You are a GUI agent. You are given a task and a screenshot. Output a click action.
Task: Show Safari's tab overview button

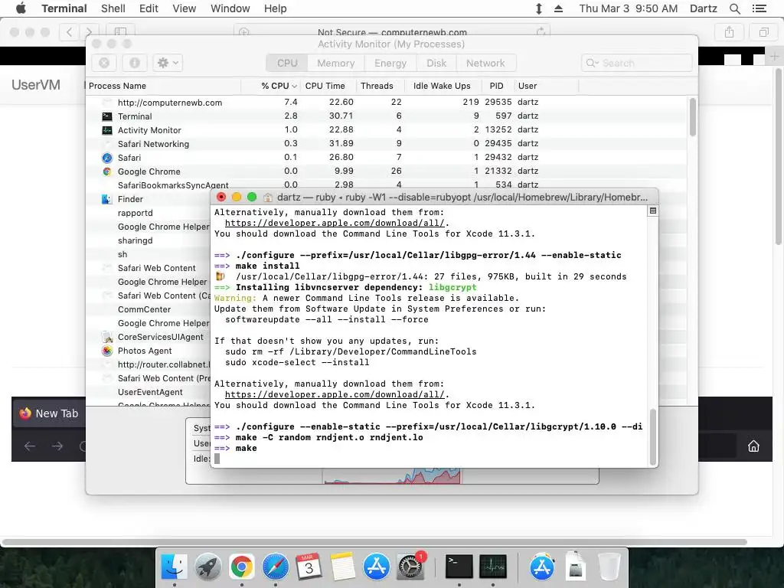coord(763,32)
